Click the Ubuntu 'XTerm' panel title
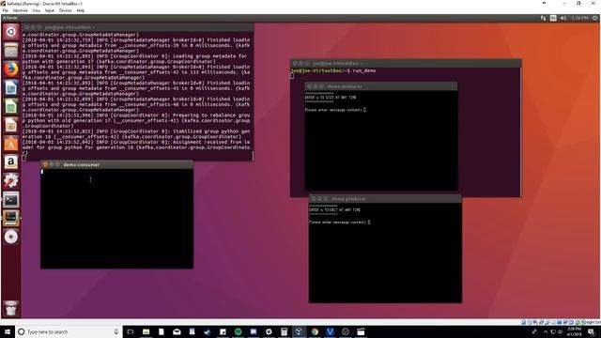The width and height of the screenshot is (601, 338). click(x=10, y=18)
